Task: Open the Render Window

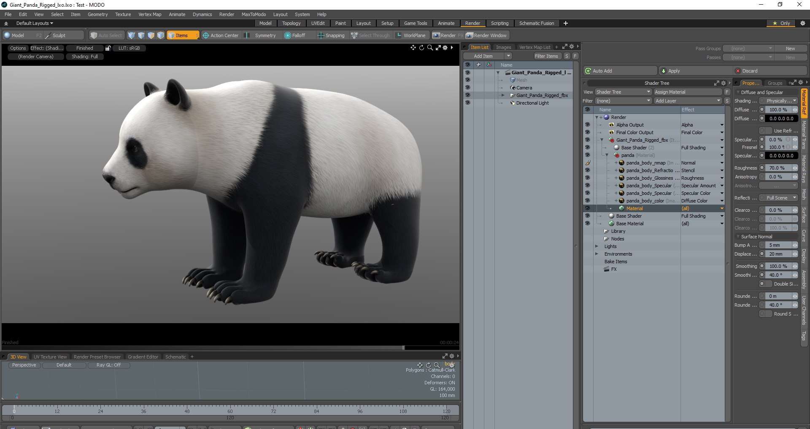Action: (486, 35)
